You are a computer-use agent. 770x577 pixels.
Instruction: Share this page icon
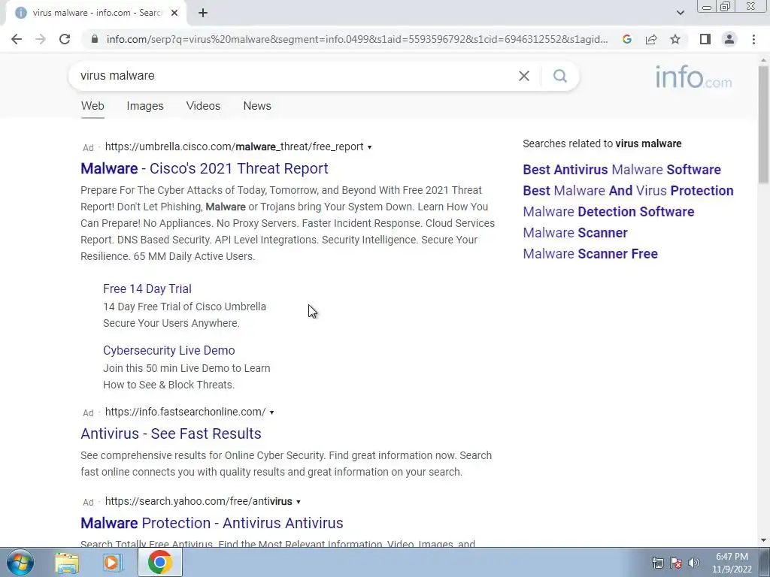pos(651,39)
